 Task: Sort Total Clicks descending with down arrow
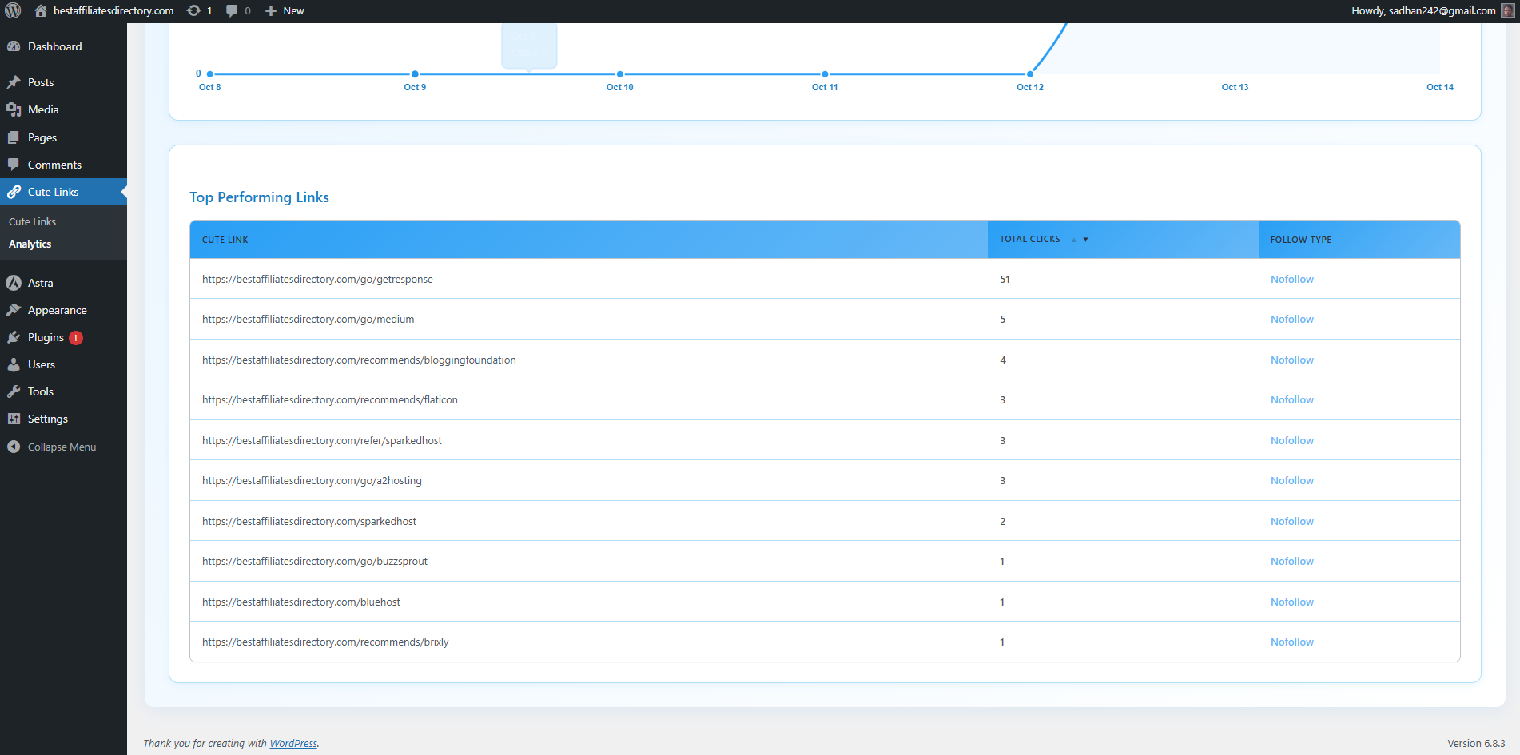(1084, 239)
